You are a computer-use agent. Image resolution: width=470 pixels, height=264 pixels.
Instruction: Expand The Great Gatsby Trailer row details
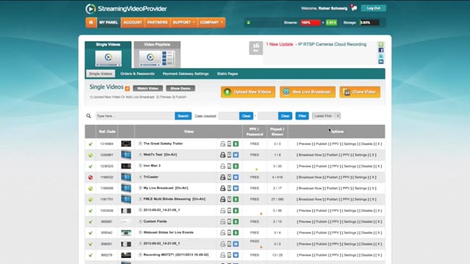click(x=140, y=144)
